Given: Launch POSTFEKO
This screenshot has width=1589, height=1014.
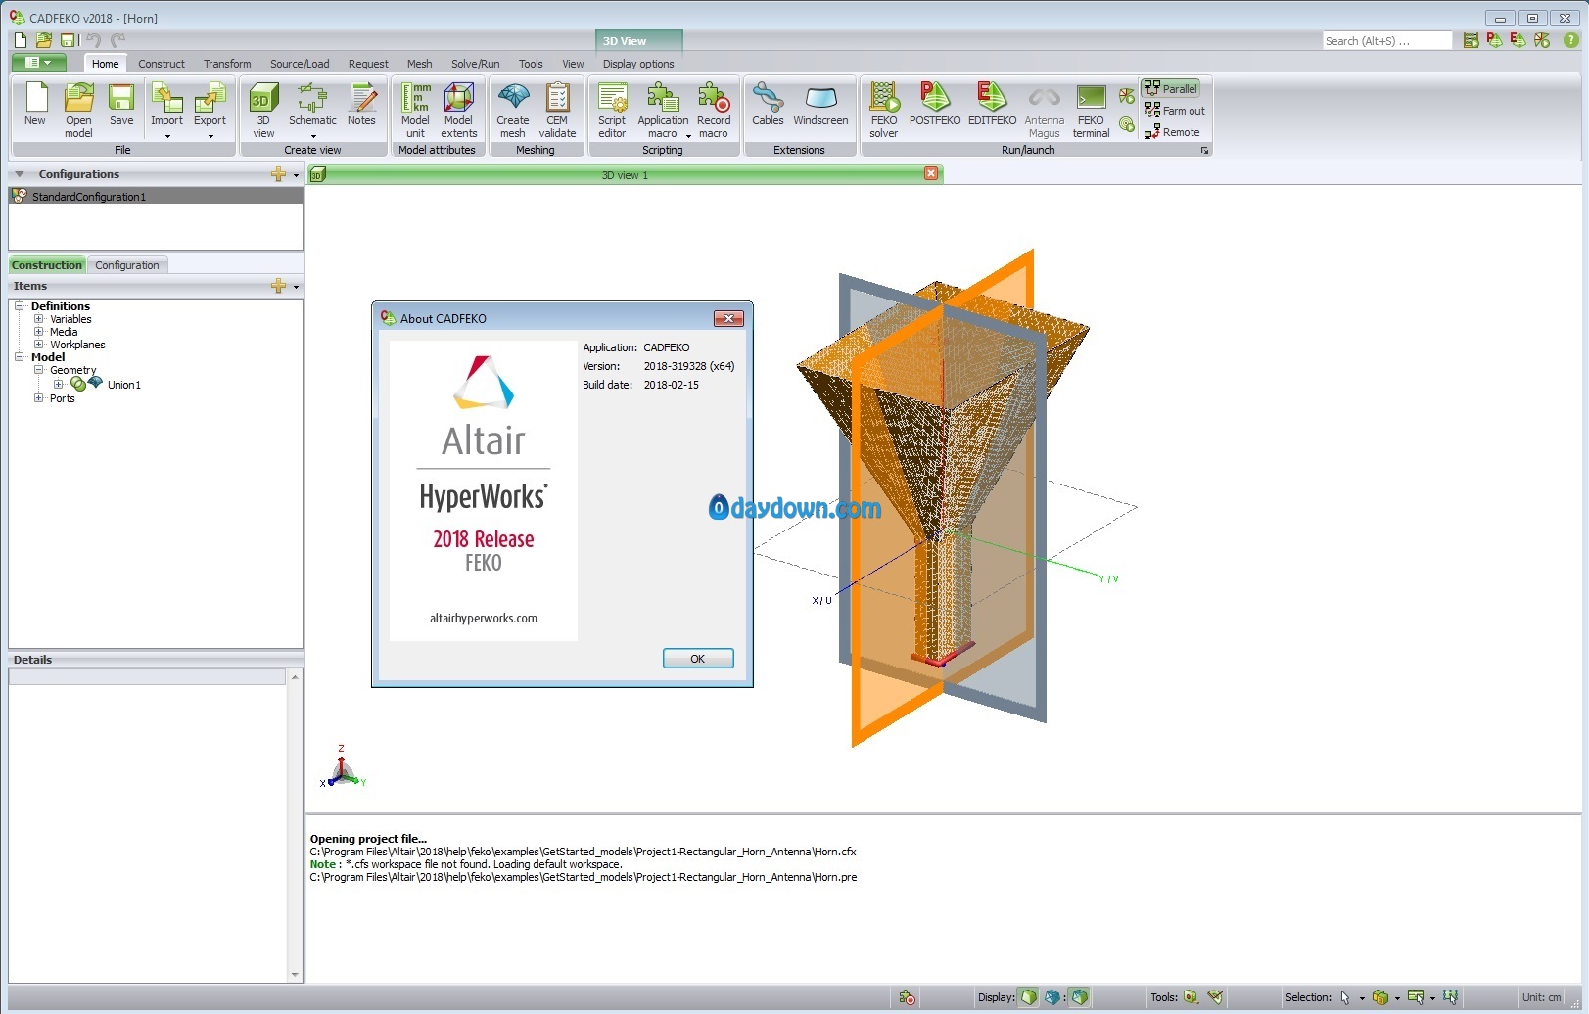Looking at the screenshot, I should [x=935, y=106].
